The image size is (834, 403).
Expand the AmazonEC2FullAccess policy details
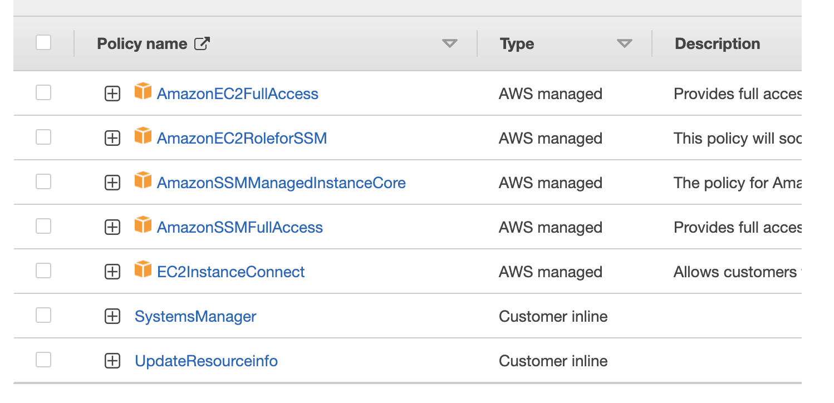click(x=112, y=93)
